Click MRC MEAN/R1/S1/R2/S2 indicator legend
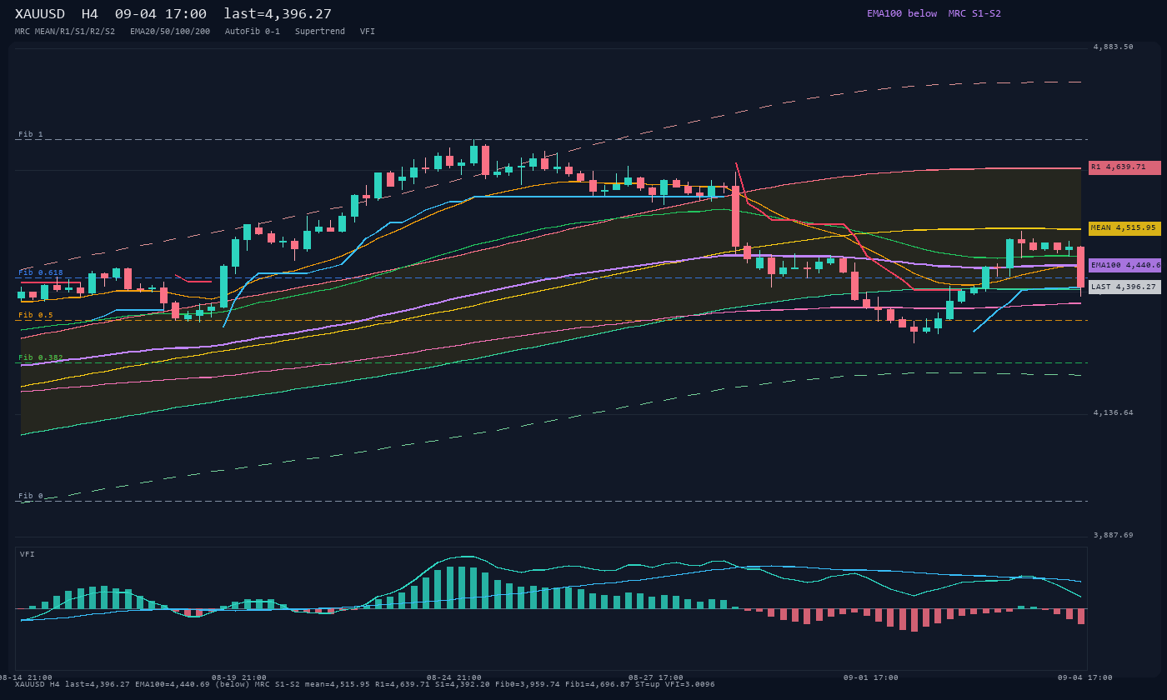Screen dimensions: 1167x700 [65, 32]
